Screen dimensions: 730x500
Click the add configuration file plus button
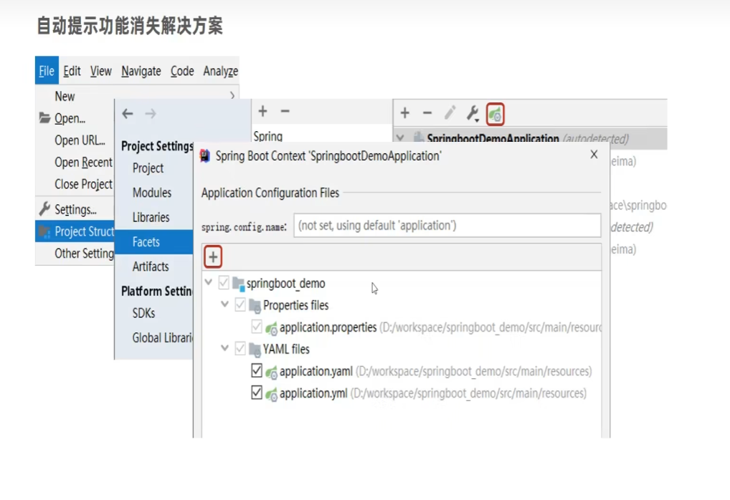[x=213, y=256]
